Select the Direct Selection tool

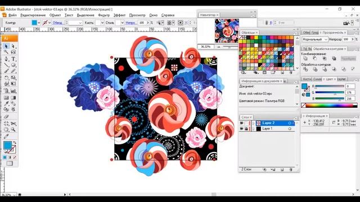click(13, 46)
